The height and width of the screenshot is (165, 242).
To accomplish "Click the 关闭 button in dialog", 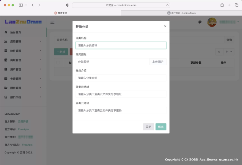I will (x=148, y=127).
